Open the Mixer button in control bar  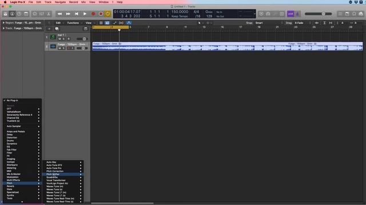42,14
